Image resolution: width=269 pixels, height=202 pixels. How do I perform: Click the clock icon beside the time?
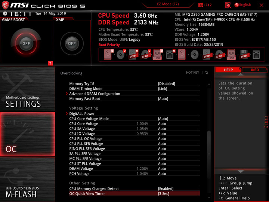pyautogui.click(x=5, y=13)
